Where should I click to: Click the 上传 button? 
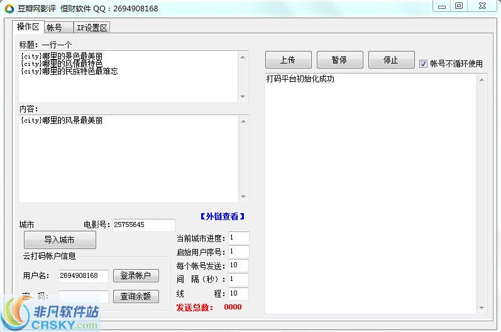tap(288, 60)
